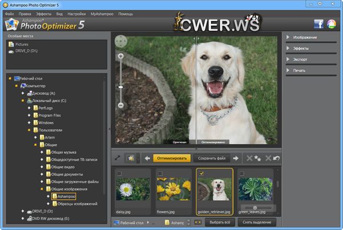Uncheck the golden_retriever.jpg checkbox
343x230 pixels.
pos(201,173)
